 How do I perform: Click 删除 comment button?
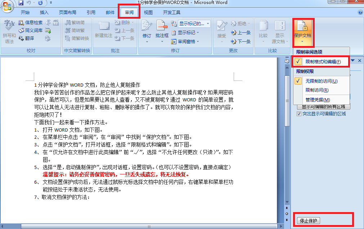124,23
